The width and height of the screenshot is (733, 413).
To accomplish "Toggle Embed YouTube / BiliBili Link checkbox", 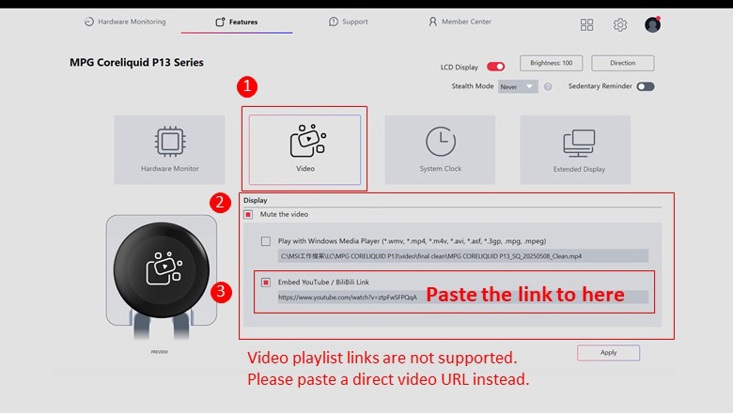I will [x=266, y=283].
